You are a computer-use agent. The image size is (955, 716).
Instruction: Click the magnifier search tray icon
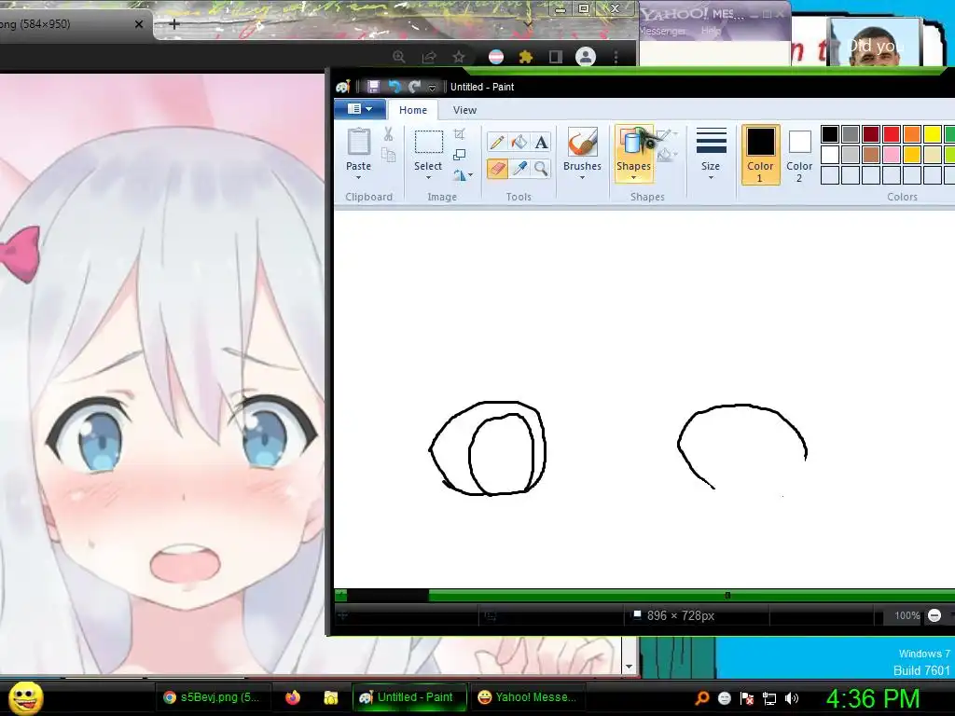pyautogui.click(x=702, y=698)
